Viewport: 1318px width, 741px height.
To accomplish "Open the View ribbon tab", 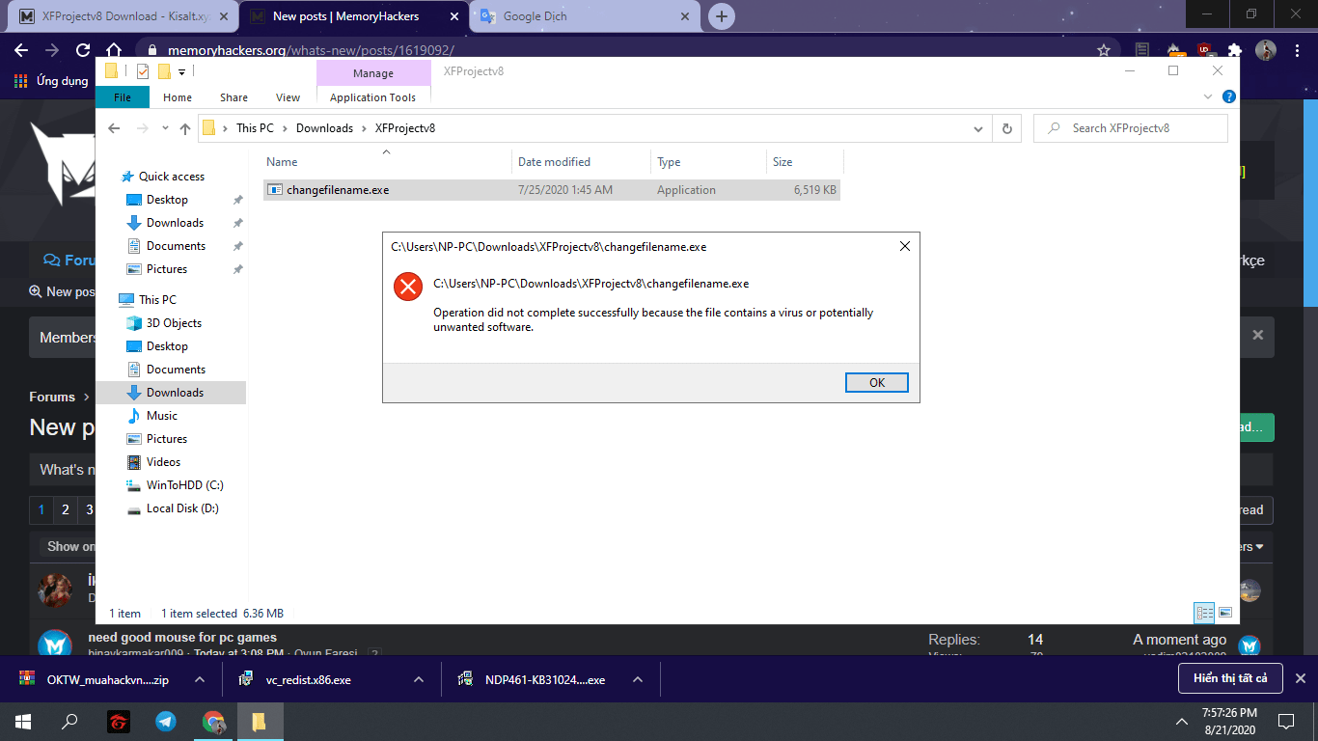I will (x=288, y=96).
